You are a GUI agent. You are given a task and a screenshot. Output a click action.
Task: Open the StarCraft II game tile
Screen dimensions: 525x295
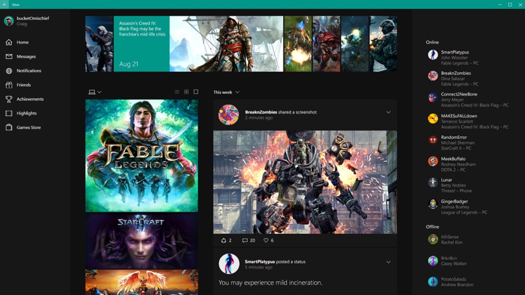(x=142, y=241)
